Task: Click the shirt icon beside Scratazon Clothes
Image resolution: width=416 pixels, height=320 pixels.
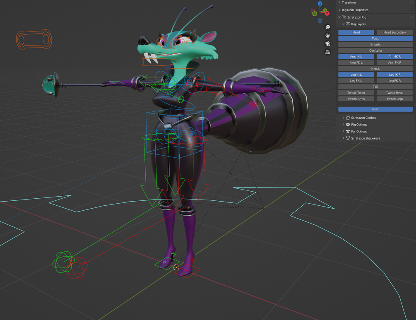Action: pos(348,118)
